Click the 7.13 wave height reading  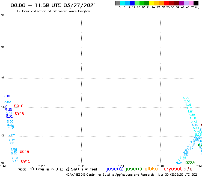click(x=190, y=148)
